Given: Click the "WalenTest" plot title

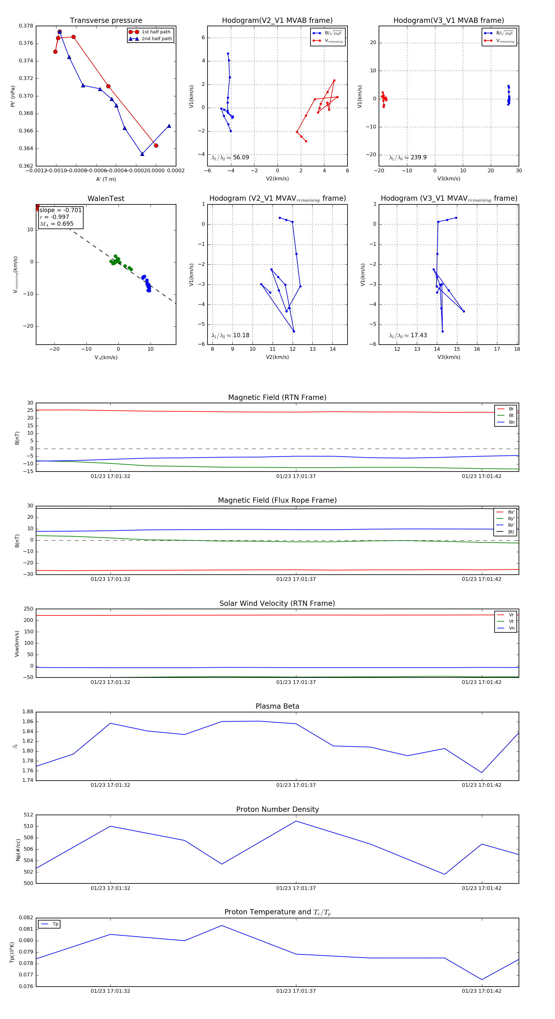Looking at the screenshot, I should click(106, 199).
